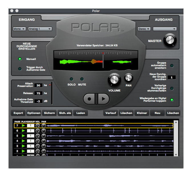Click the volume knob of pass 7
This screenshot has width=192, height=177.
click(38, 126)
